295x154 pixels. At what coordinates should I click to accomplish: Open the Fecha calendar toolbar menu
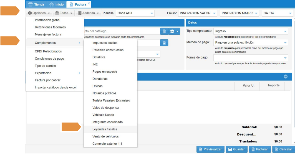(64, 13)
